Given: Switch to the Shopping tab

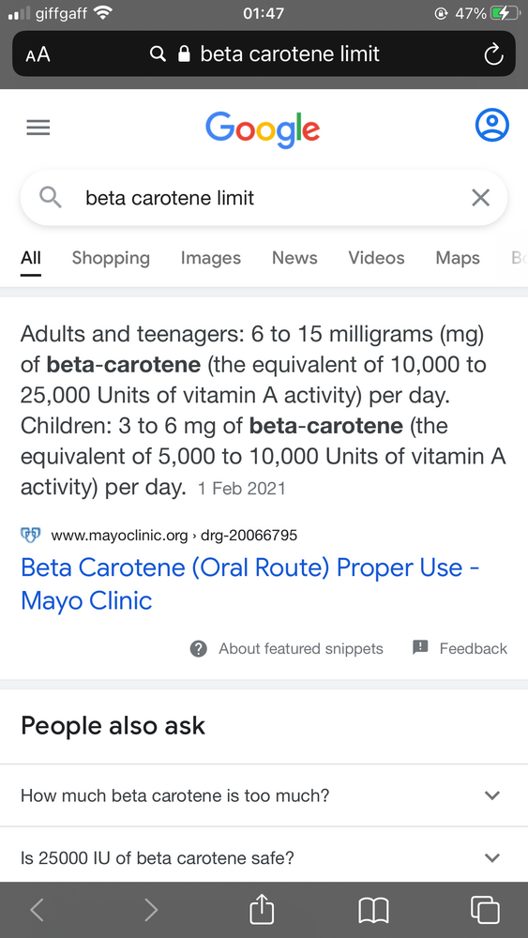Looking at the screenshot, I should 111,258.
